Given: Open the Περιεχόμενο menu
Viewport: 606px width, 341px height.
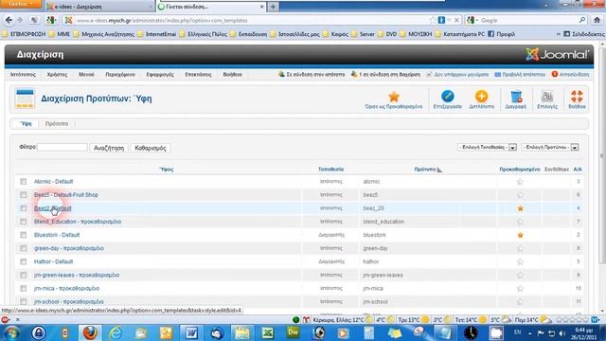Looking at the screenshot, I should click(x=120, y=74).
